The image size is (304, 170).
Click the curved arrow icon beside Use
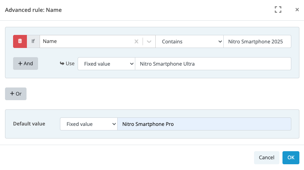click(62, 63)
